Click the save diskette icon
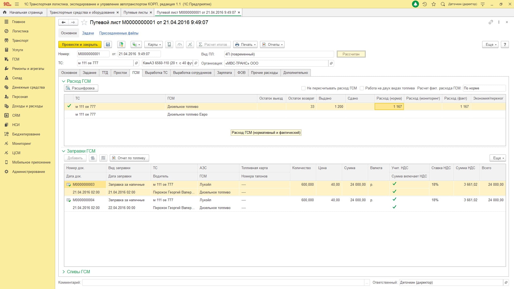This screenshot has height=289, width=514. click(x=108, y=44)
